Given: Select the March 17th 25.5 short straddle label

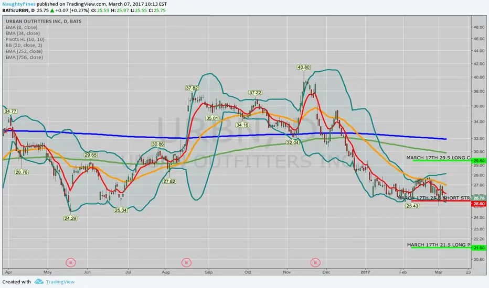Looking at the screenshot, I should pos(434,198).
